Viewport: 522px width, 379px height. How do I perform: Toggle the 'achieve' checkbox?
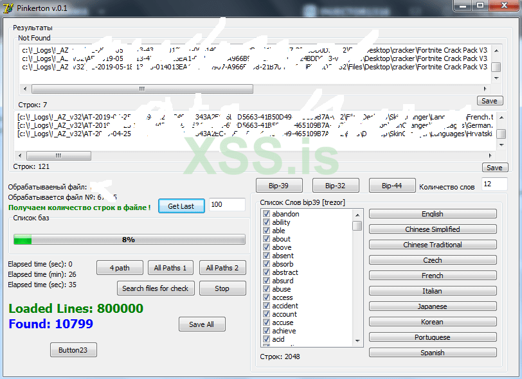point(266,330)
